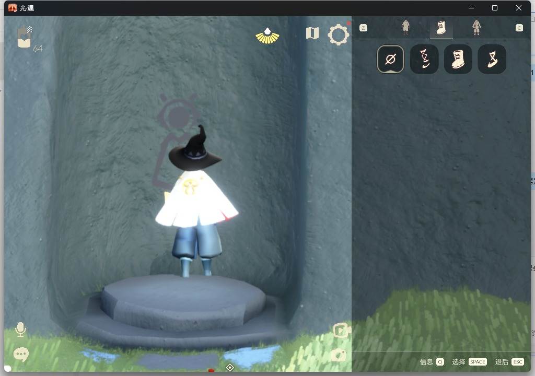
Task: Select the strapped slipper footwear option
Action: click(x=492, y=60)
